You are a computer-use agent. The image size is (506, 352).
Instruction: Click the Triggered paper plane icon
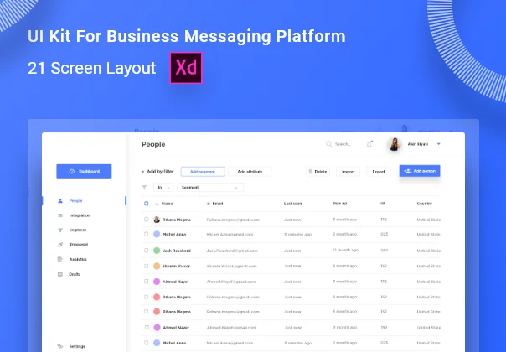pyautogui.click(x=60, y=245)
